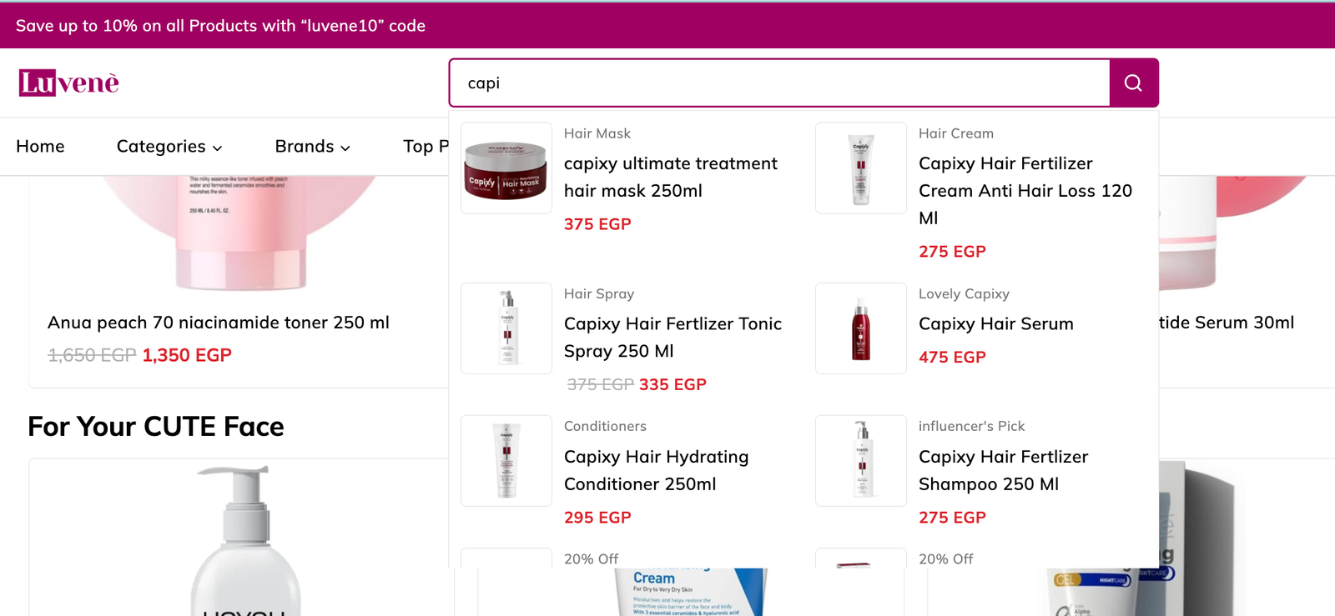Click the Luvenè logo
Viewport: 1335px width, 616px height.
(69, 83)
